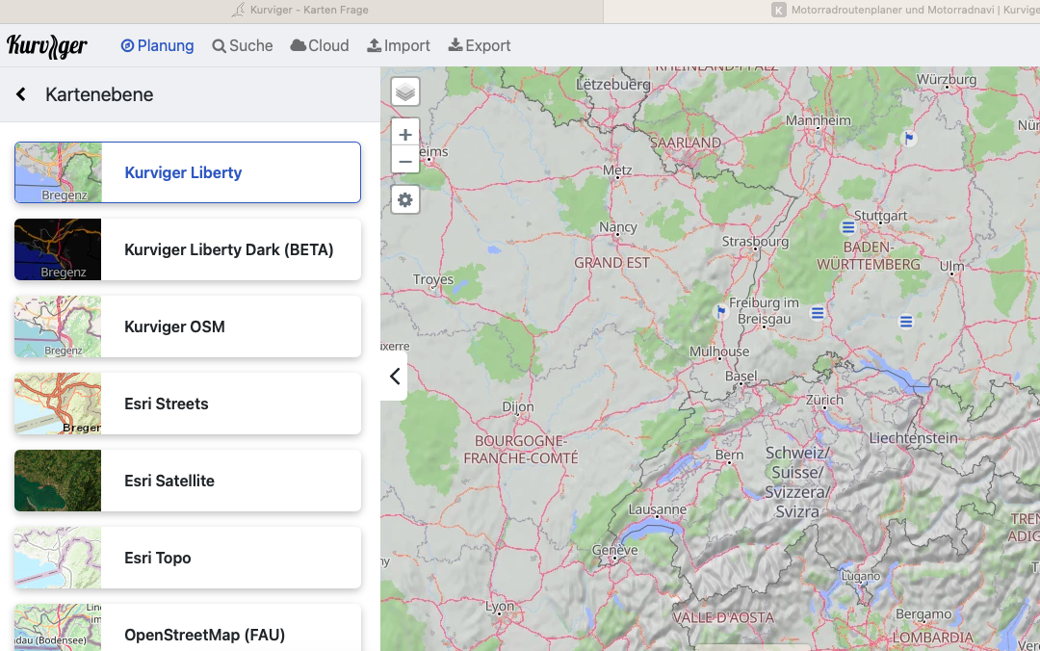This screenshot has height=651, width=1040.
Task: Click the Kurviger Liberty thumbnail image
Action: tap(59, 172)
